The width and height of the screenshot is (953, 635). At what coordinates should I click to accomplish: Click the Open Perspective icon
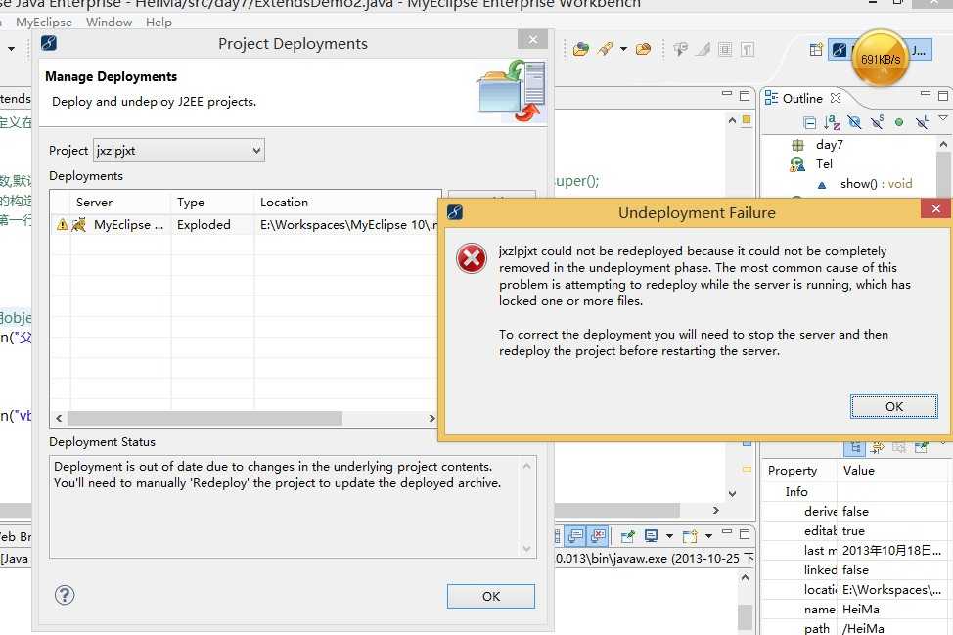(x=816, y=49)
